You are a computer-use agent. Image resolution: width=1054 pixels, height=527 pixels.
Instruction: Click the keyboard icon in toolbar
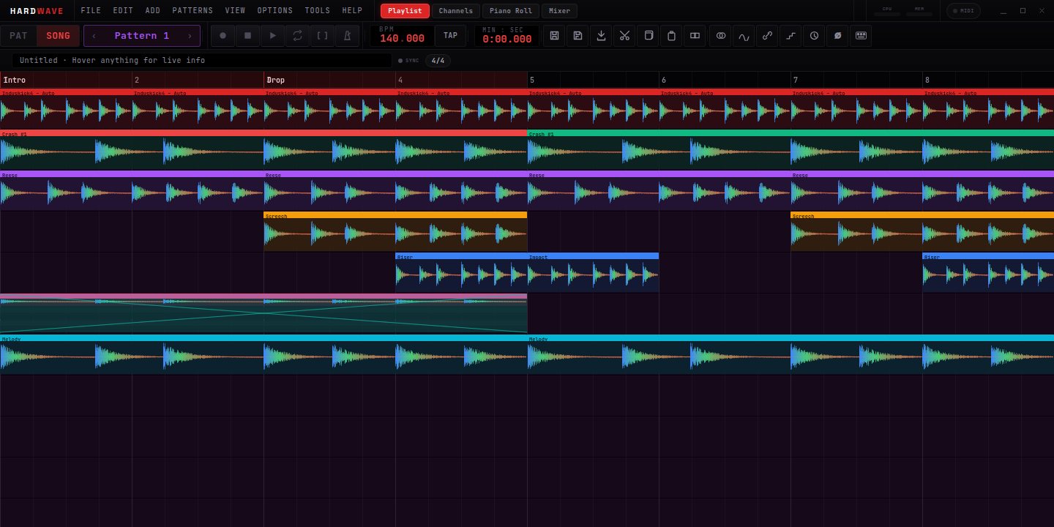[861, 36]
